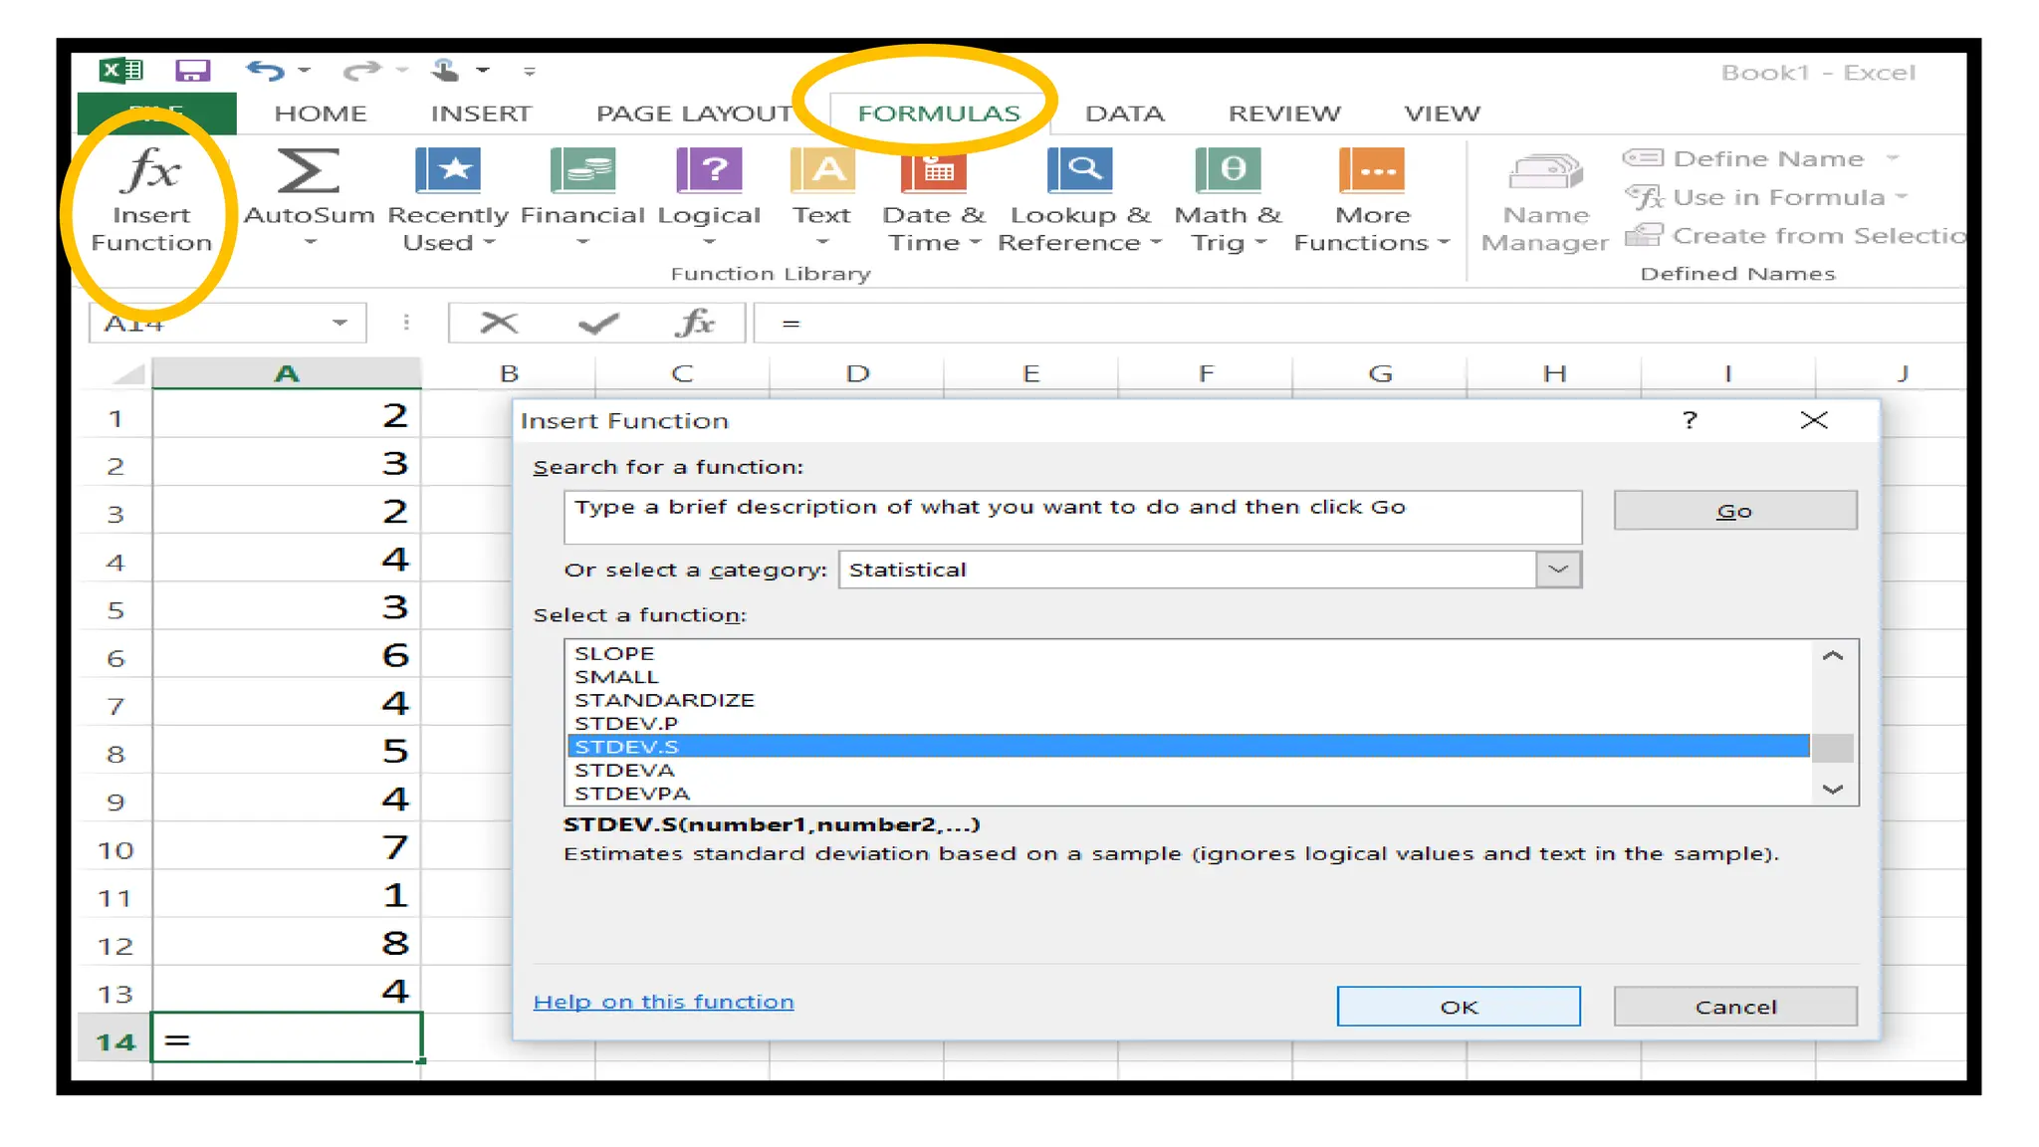Open the Logical functions icon
The height and width of the screenshot is (1147, 2039).
pos(709,171)
